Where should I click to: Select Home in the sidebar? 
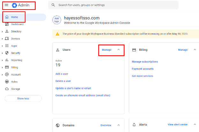[23, 17]
